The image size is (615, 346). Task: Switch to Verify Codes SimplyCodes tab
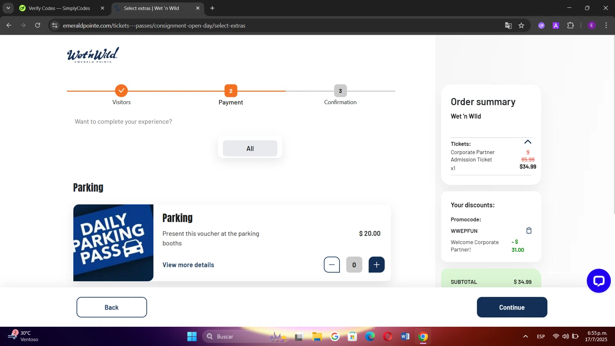tap(59, 8)
